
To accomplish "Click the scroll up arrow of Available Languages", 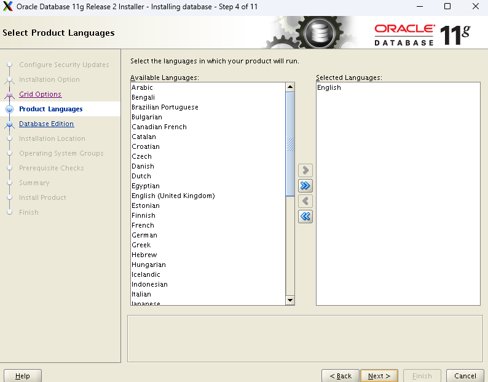I will click(x=290, y=87).
